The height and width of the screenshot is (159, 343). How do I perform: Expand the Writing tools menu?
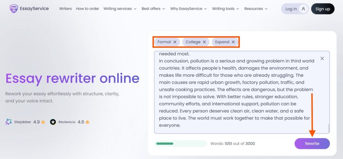225,9
